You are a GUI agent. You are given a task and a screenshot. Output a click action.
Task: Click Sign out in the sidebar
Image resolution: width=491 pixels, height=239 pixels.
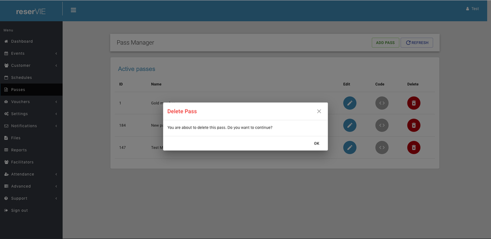[x=31, y=211]
